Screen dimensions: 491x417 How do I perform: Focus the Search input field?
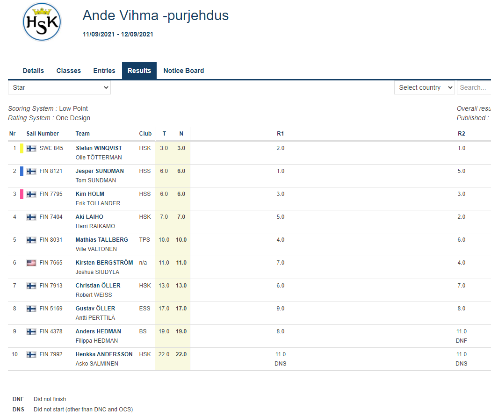473,87
